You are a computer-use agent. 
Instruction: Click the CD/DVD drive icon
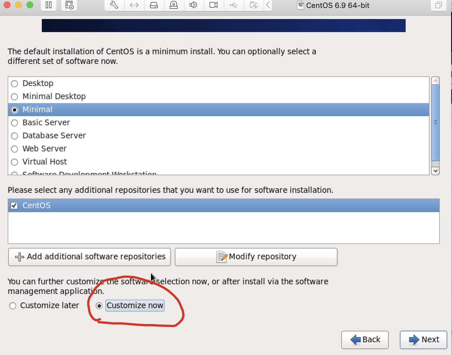pyautogui.click(x=174, y=5)
